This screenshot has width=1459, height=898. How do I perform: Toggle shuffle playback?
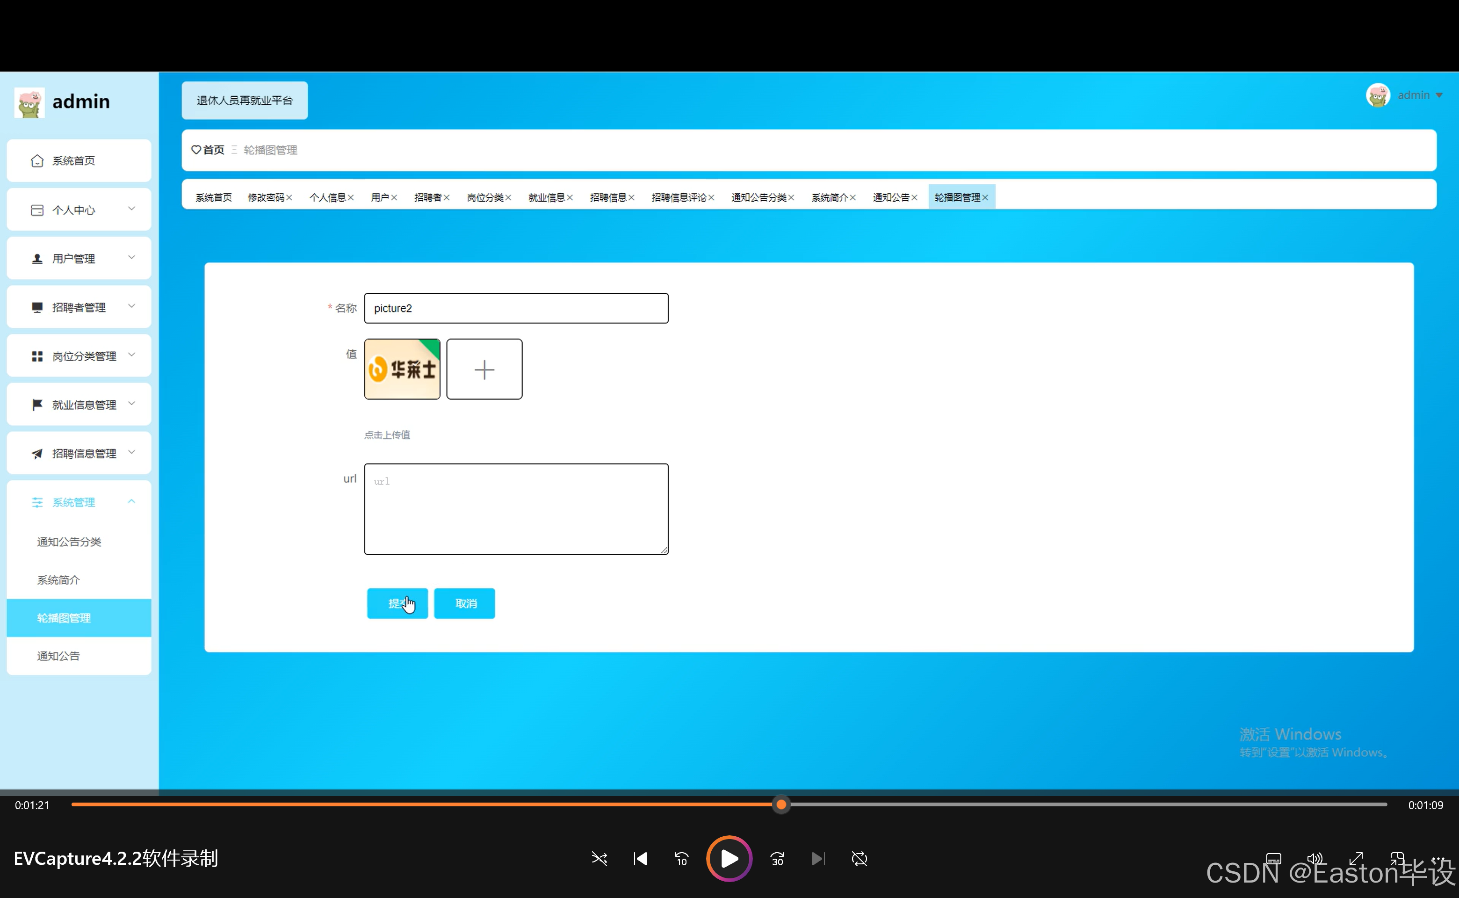[599, 859]
